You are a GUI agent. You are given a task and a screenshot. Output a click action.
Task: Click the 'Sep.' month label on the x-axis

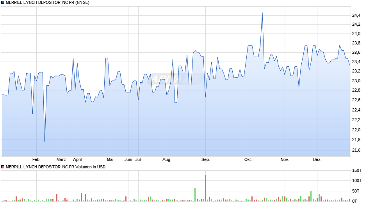pyautogui.click(x=206, y=160)
